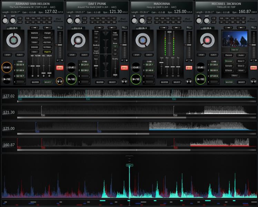The image size is (258, 207).
Task: Open Menu button on Michael Jackson deck
Action: click(235, 75)
